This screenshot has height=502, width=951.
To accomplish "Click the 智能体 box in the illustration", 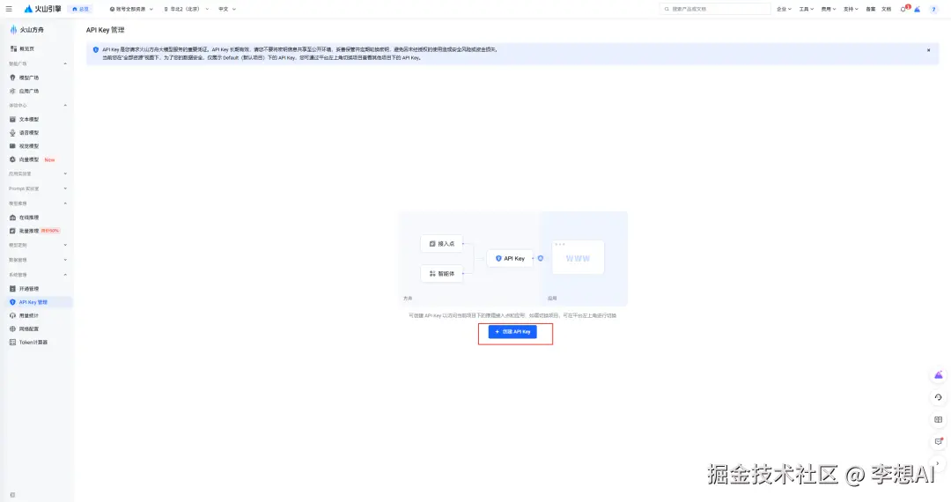I will coord(441,273).
